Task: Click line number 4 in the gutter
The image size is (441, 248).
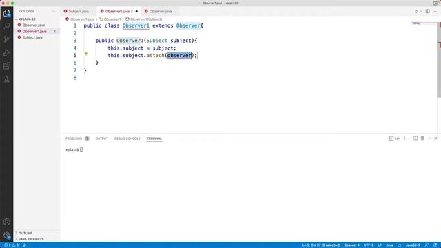Action: (75, 48)
